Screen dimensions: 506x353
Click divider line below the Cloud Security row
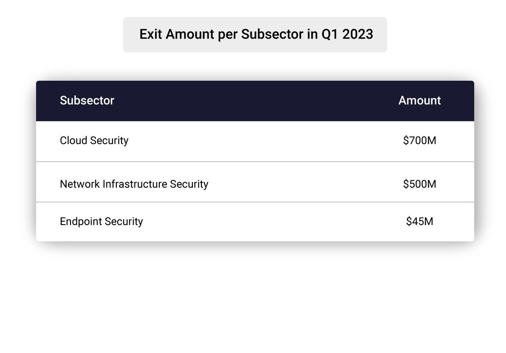(255, 162)
